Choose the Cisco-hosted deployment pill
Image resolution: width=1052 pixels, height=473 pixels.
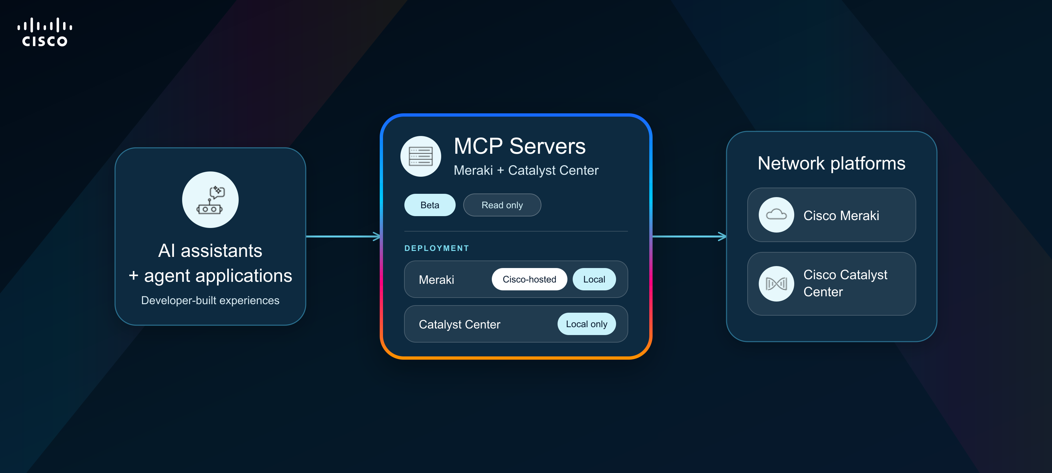(x=529, y=279)
